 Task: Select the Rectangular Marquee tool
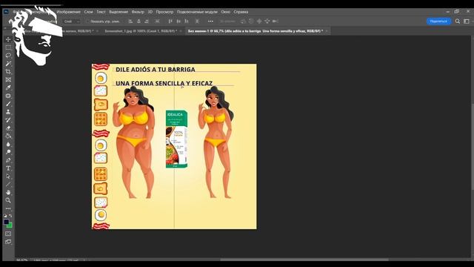click(8, 47)
